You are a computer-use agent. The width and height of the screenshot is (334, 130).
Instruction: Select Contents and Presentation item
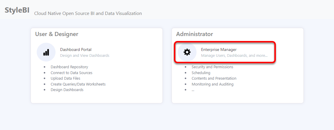coord(214,78)
